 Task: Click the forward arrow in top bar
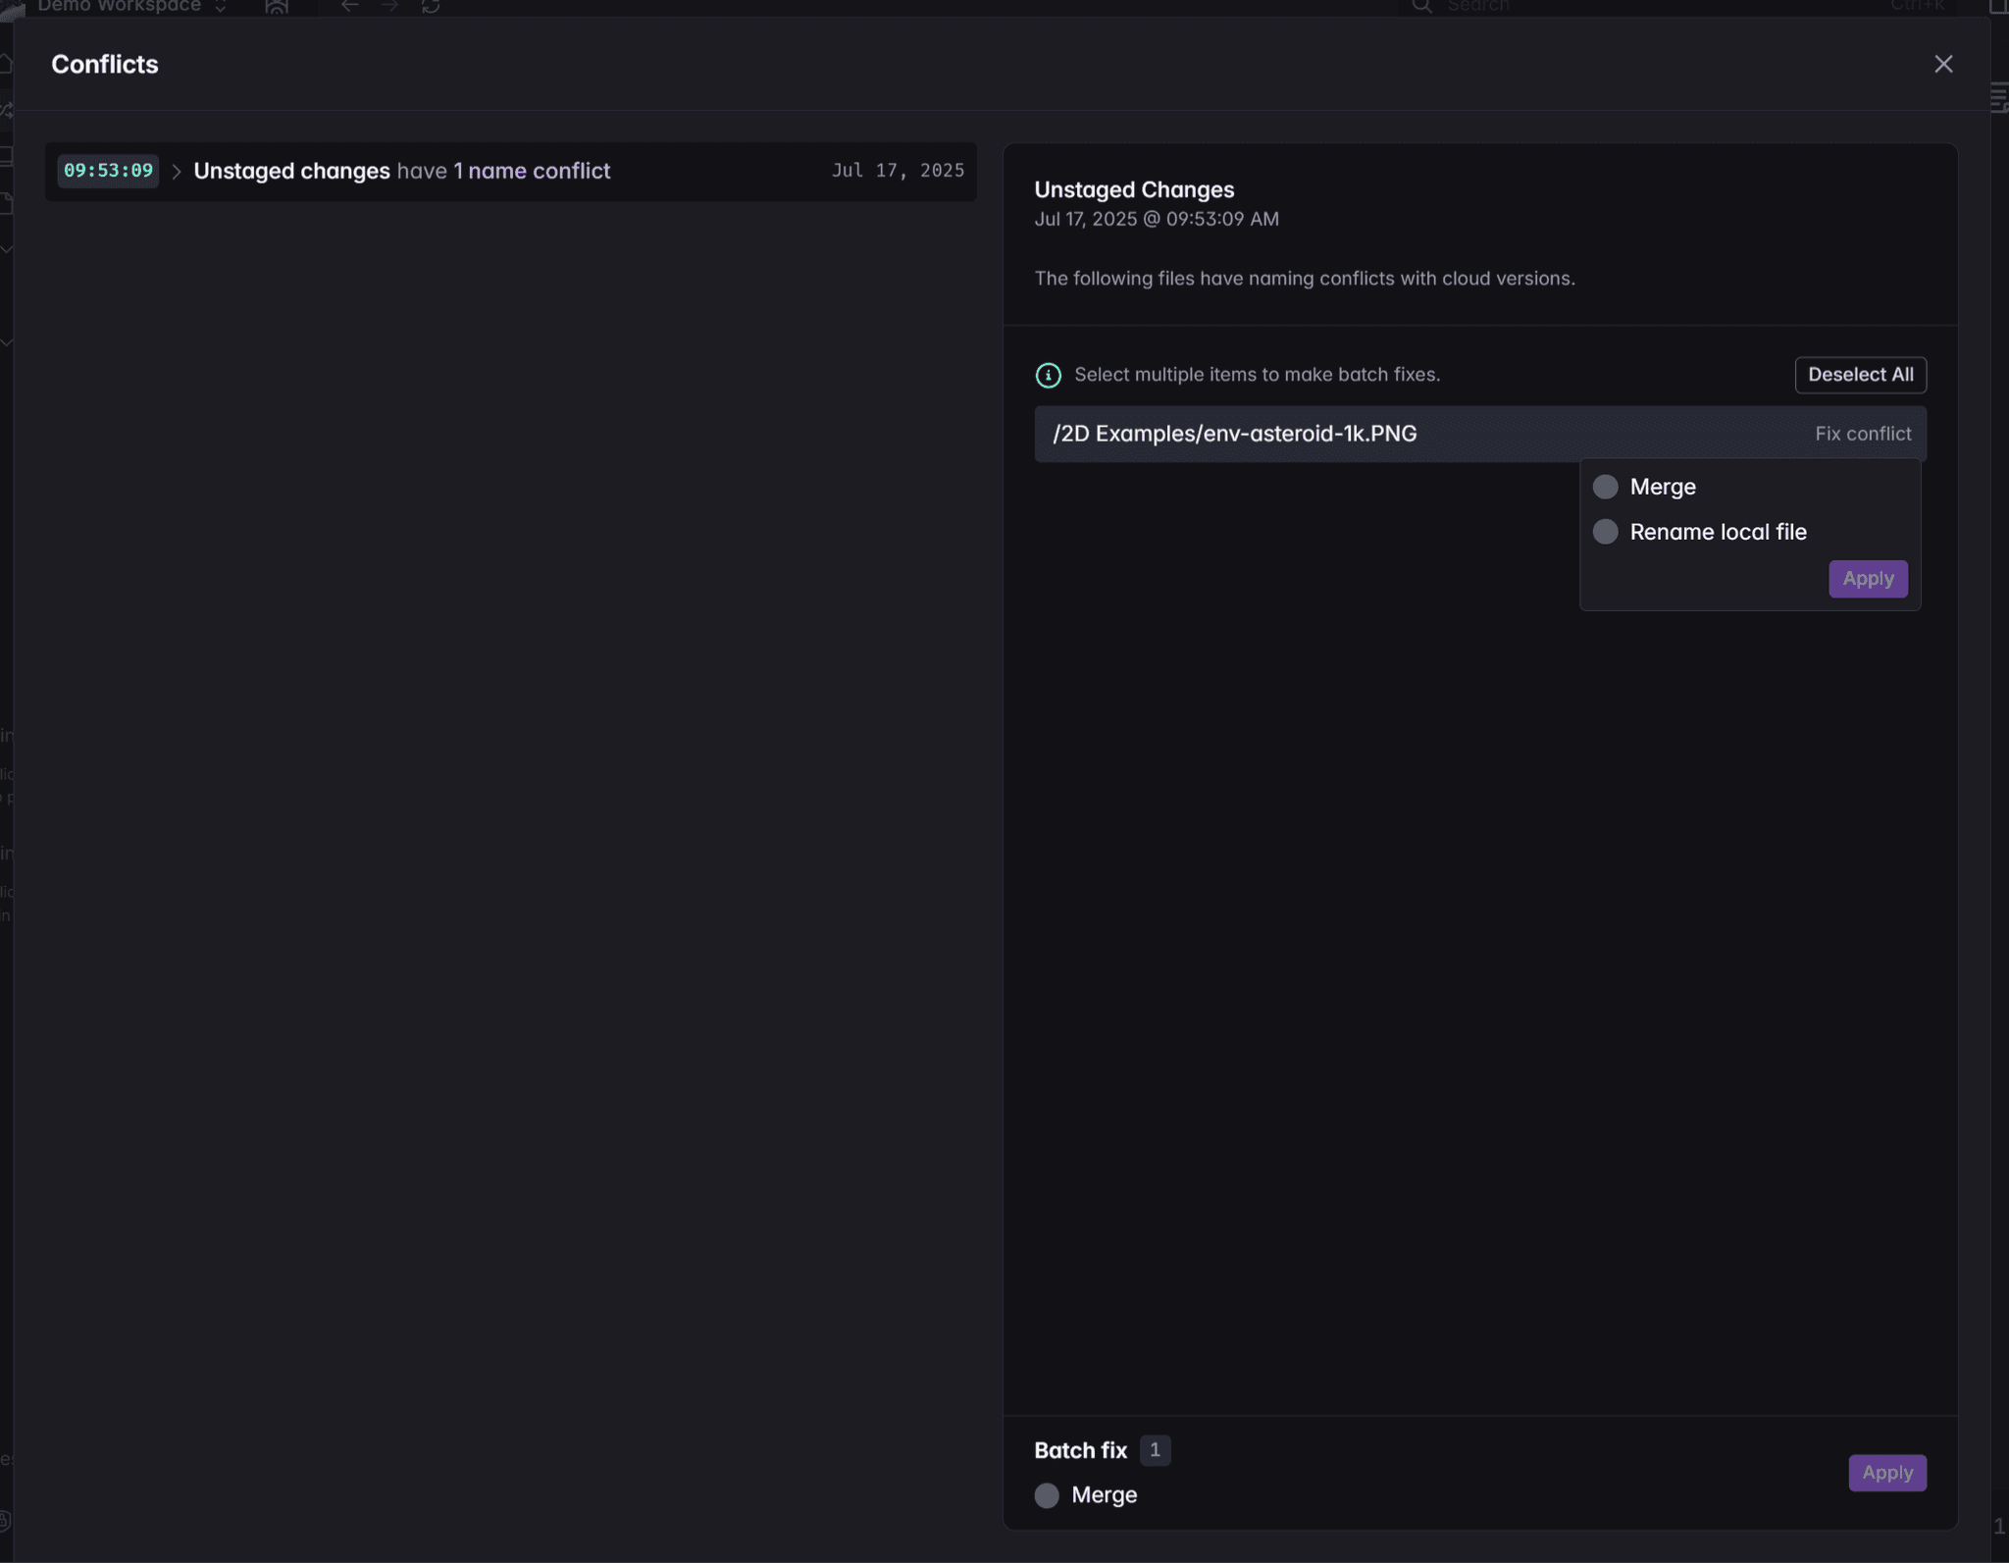click(x=389, y=6)
